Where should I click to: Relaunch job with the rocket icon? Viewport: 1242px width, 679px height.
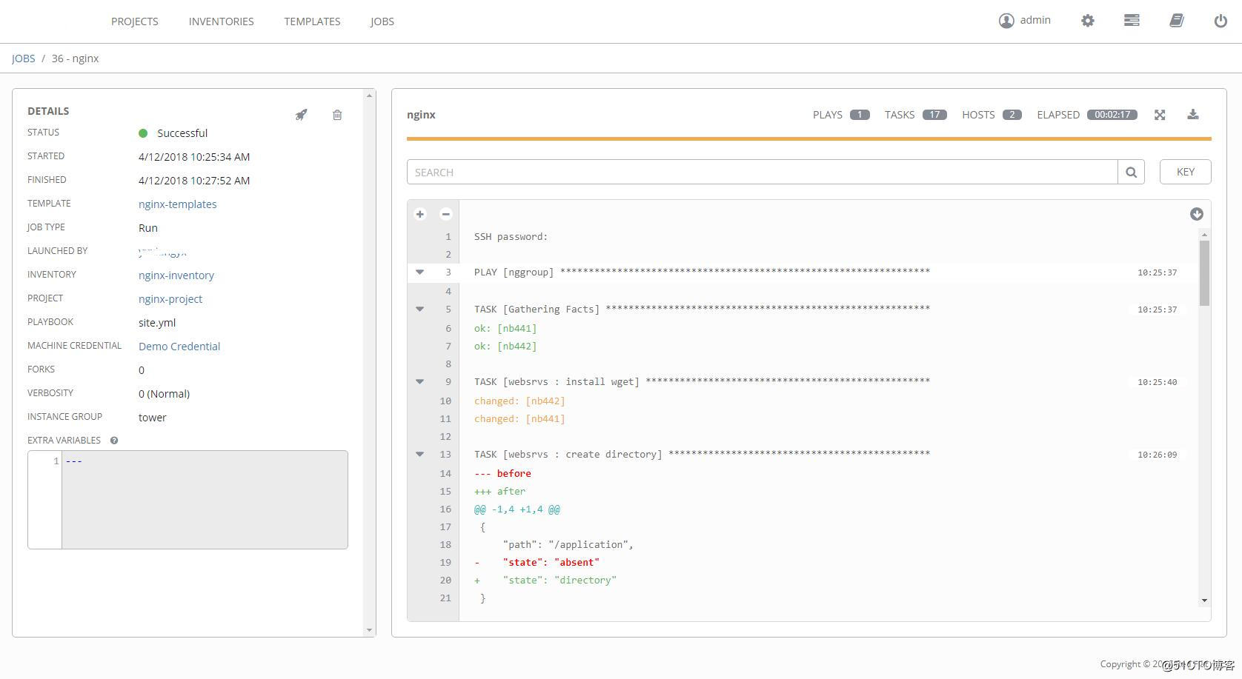pyautogui.click(x=301, y=115)
